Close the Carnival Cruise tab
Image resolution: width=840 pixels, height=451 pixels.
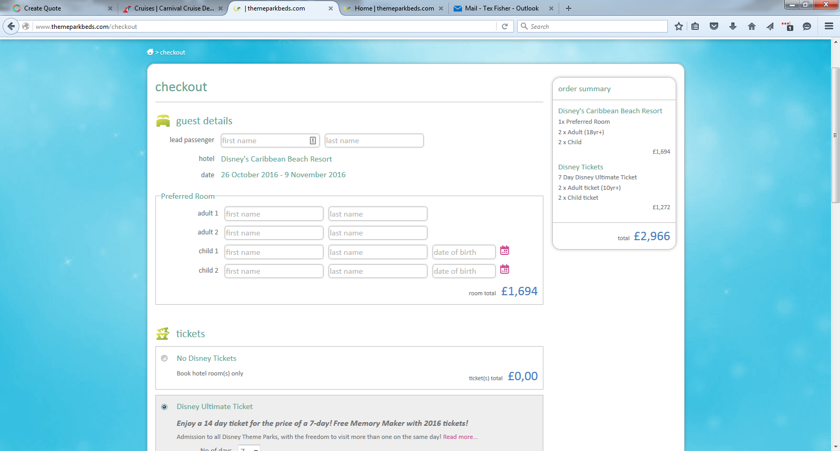(x=220, y=8)
